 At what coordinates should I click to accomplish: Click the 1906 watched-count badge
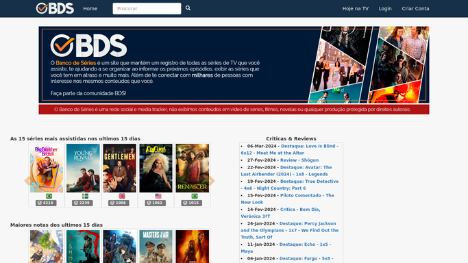[x=119, y=203]
